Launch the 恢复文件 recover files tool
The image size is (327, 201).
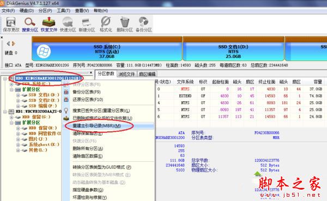point(49,24)
